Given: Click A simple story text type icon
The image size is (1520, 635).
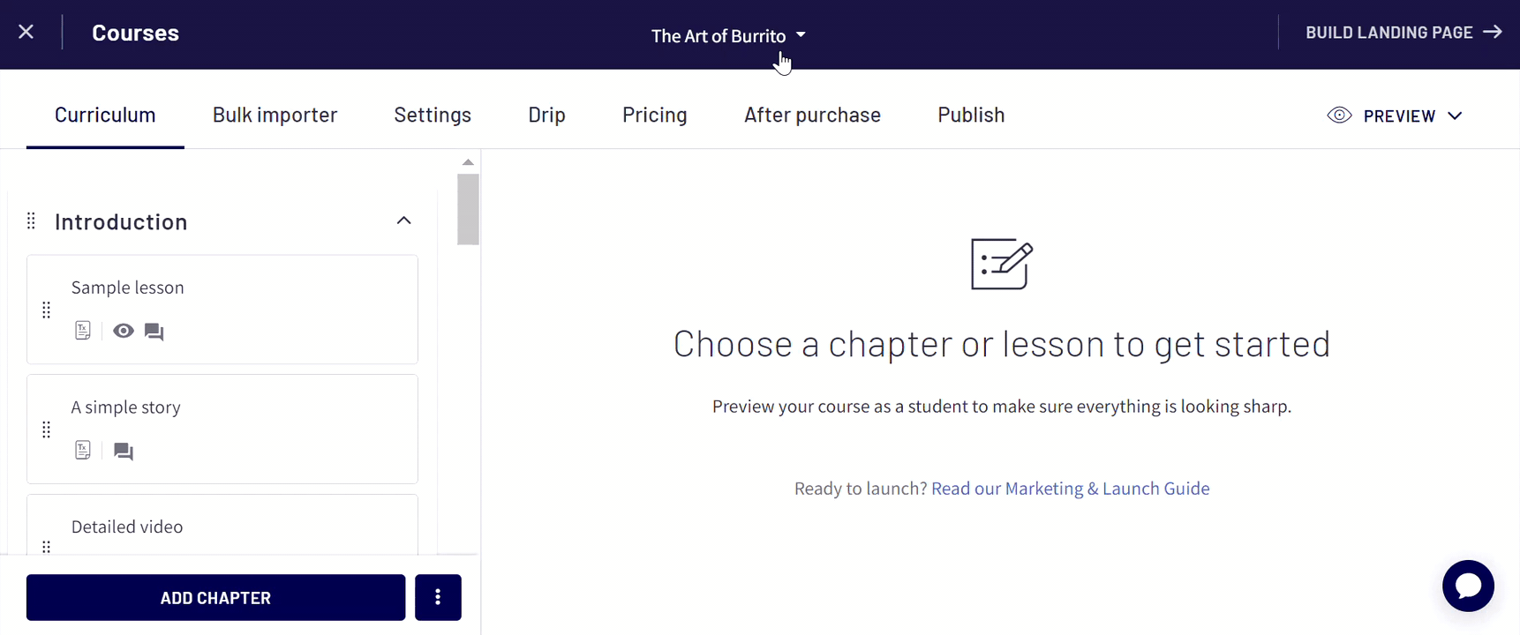Looking at the screenshot, I should 83,451.
